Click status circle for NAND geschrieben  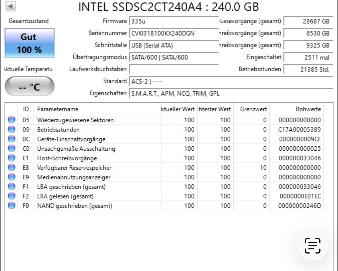pos(11,205)
